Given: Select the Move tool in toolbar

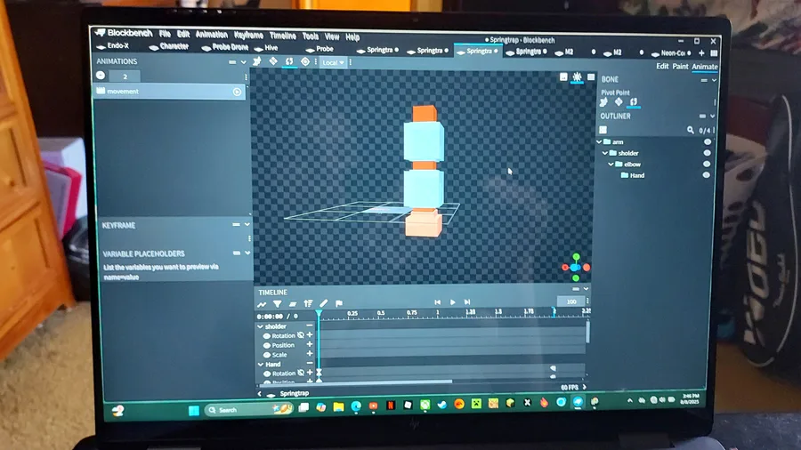Looking at the screenshot, I should point(257,61).
